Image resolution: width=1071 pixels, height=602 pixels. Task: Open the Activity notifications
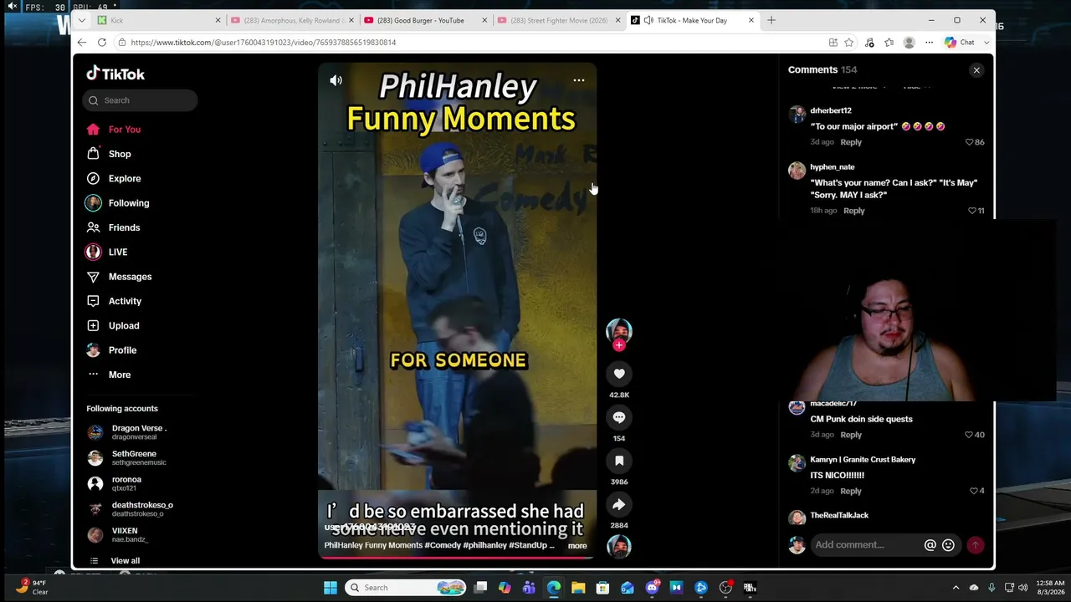pyautogui.click(x=125, y=301)
